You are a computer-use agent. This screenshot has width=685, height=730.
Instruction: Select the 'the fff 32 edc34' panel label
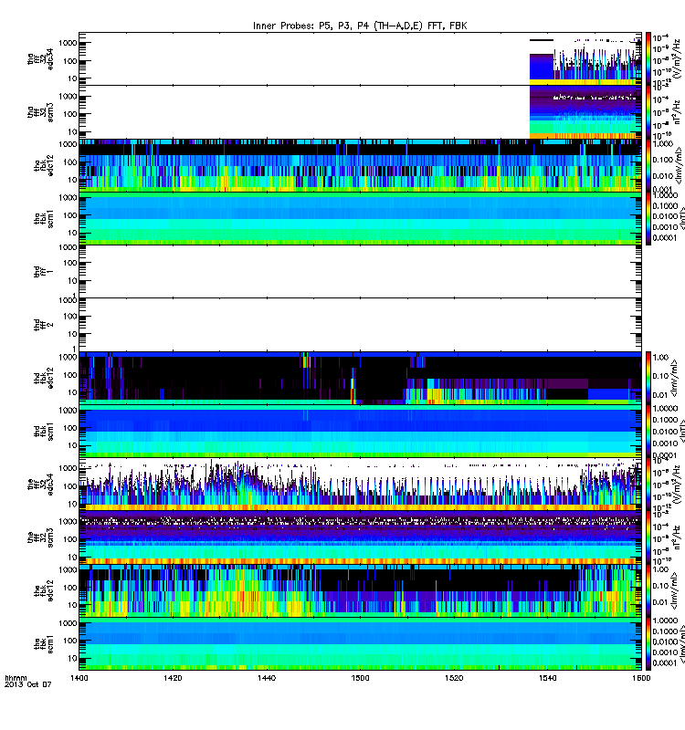pyautogui.click(x=40, y=485)
